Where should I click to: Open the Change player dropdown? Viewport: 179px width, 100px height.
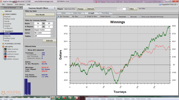point(82,9)
